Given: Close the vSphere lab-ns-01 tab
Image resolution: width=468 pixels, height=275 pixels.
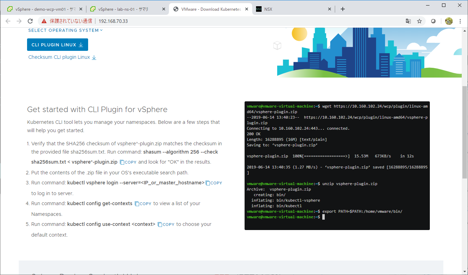Looking at the screenshot, I should point(164,9).
